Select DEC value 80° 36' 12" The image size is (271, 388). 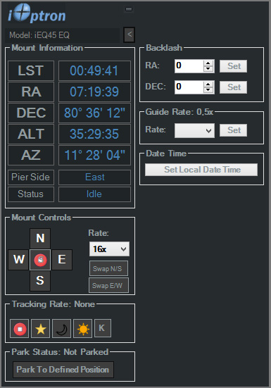[94, 113]
